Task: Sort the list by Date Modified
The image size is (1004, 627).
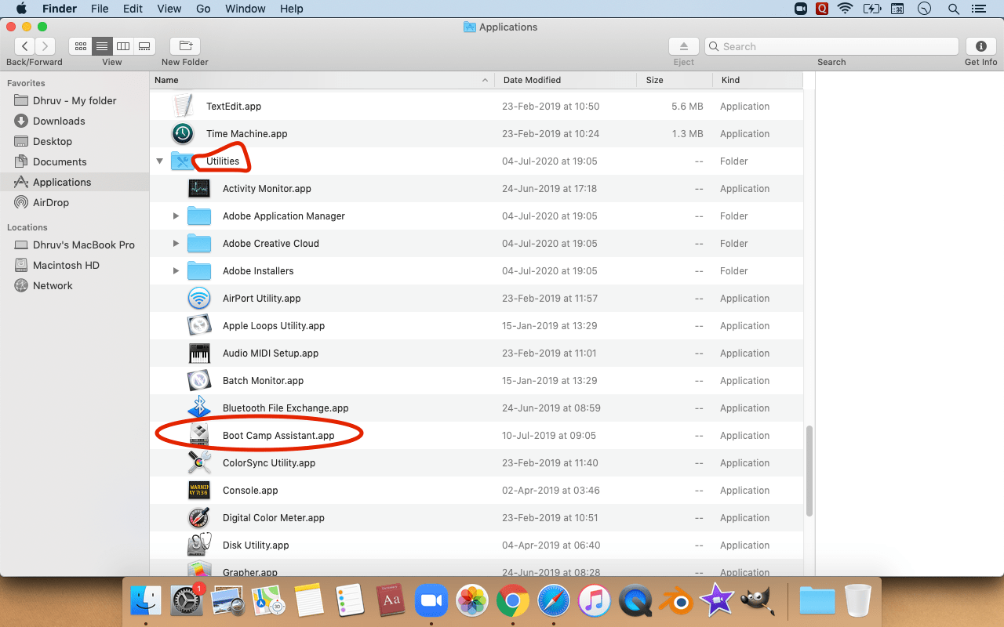Action: tap(566, 80)
